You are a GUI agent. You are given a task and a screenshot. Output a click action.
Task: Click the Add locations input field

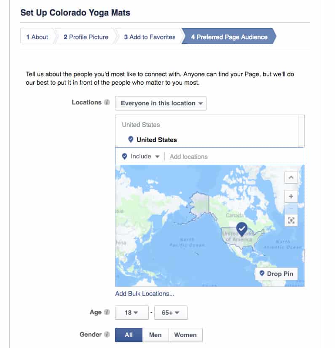pos(235,156)
